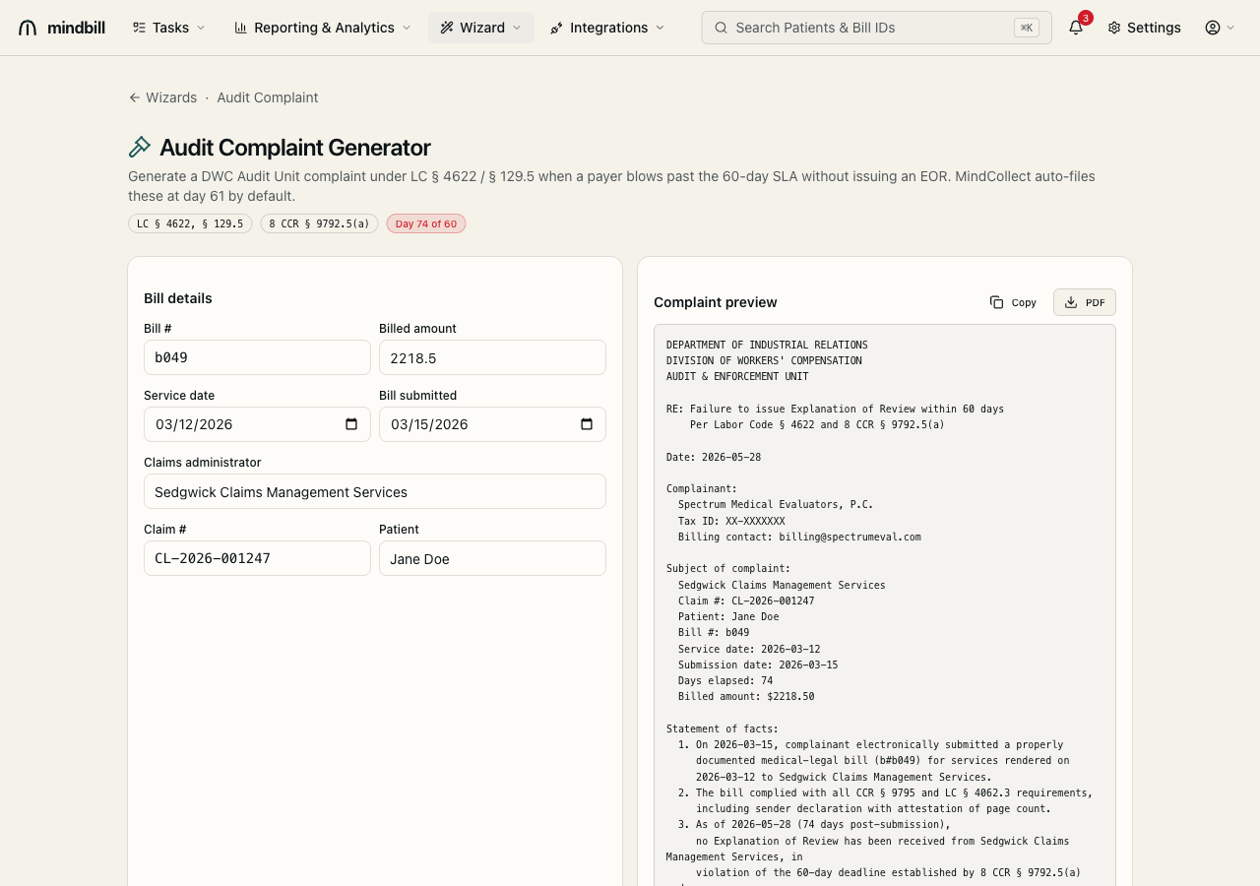Image resolution: width=1260 pixels, height=886 pixels.
Task: Click the Tasks checklist icon
Action: point(139,28)
